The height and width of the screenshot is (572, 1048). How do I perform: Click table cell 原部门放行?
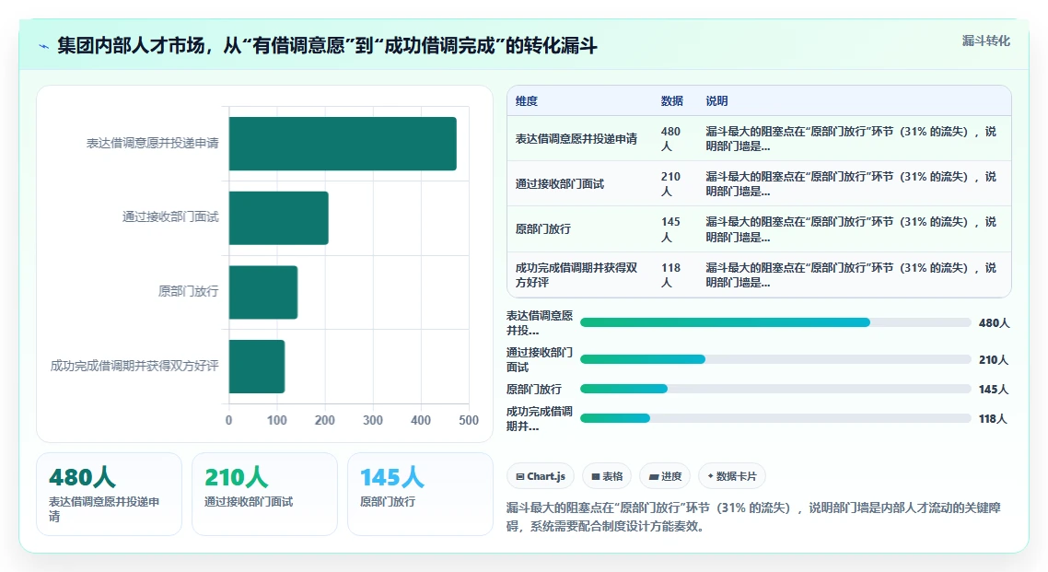pos(542,229)
